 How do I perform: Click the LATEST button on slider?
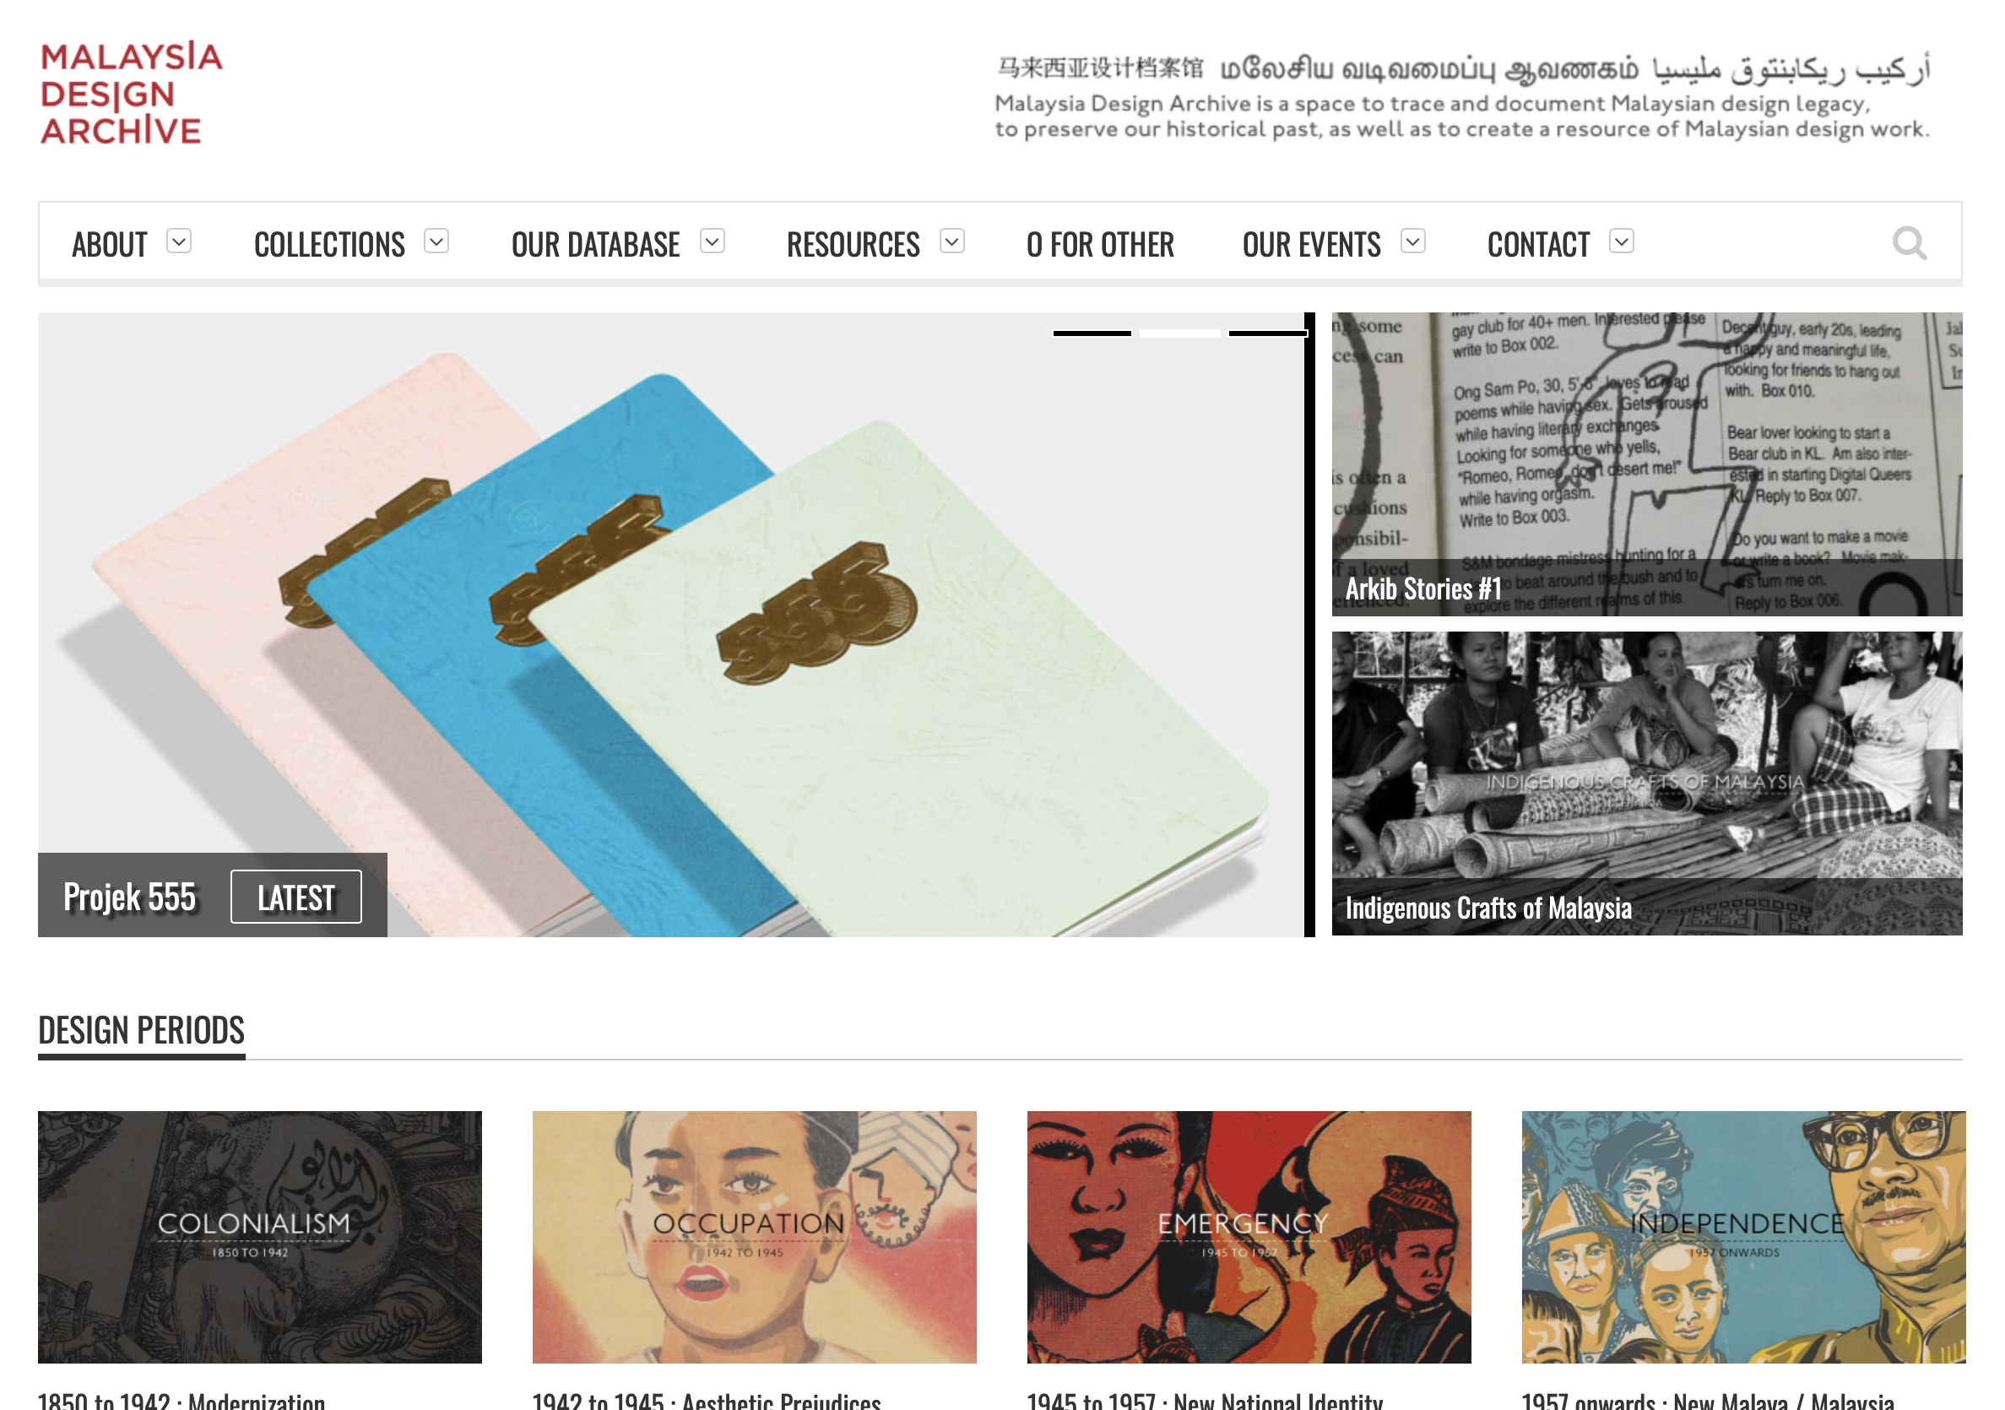[x=296, y=897]
